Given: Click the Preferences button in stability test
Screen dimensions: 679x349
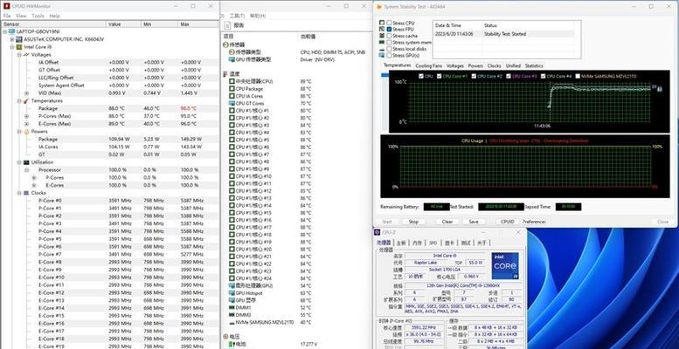Looking at the screenshot, I should tap(534, 222).
